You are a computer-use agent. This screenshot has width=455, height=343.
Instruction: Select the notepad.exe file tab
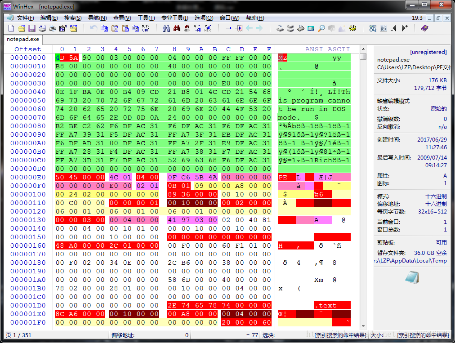coord(23,39)
